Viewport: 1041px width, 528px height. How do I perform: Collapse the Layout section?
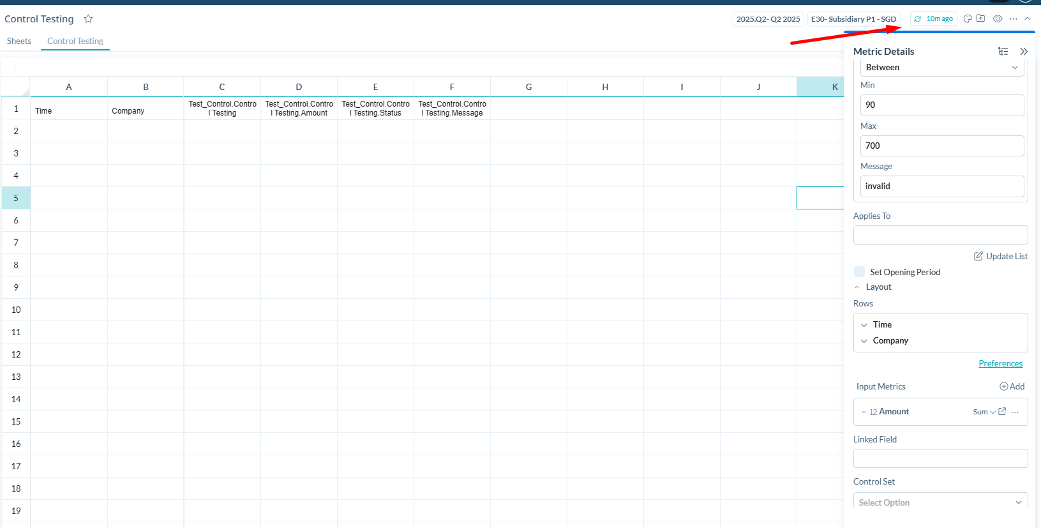[857, 287]
